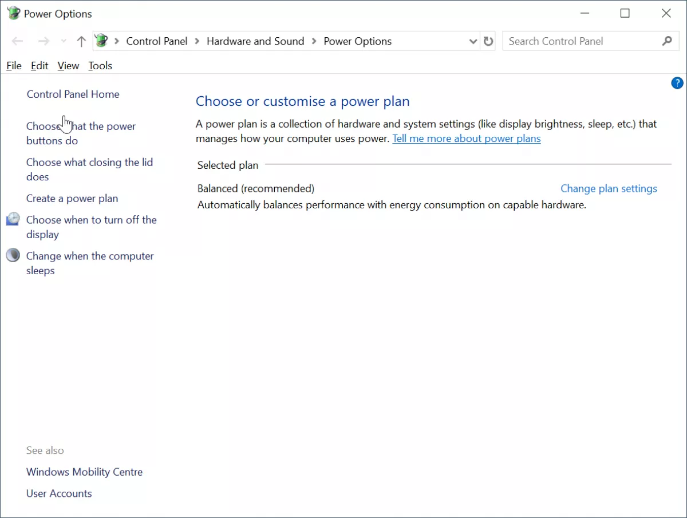Minimize the Power Options window
The height and width of the screenshot is (518, 687).
pos(584,13)
